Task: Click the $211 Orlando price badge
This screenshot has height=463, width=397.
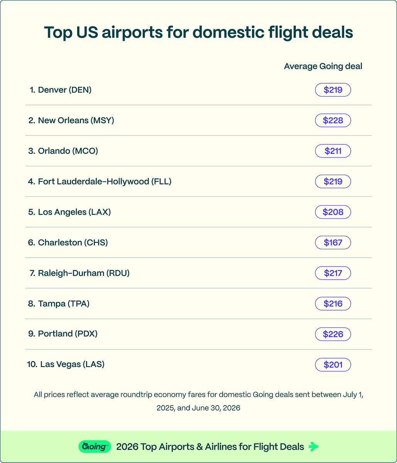Action: [x=333, y=151]
